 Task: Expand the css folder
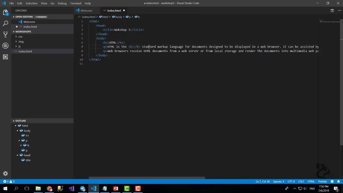coord(16,36)
